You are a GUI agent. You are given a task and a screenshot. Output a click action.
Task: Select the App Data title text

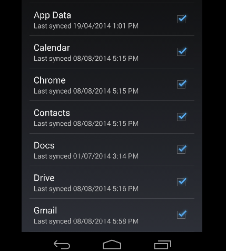click(x=52, y=15)
